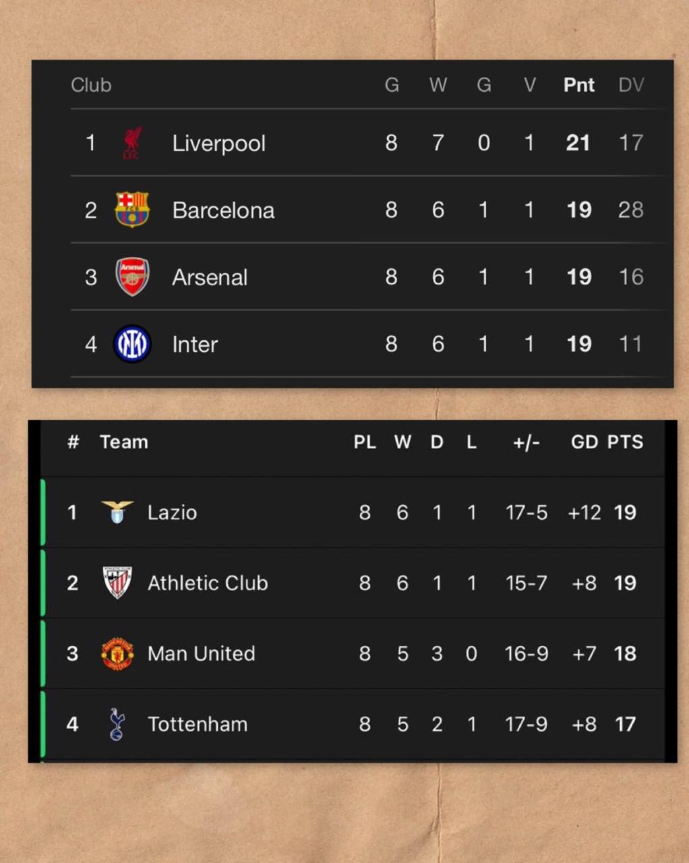Sort by the Pnt column header
The width and height of the screenshot is (689, 863).
point(579,85)
